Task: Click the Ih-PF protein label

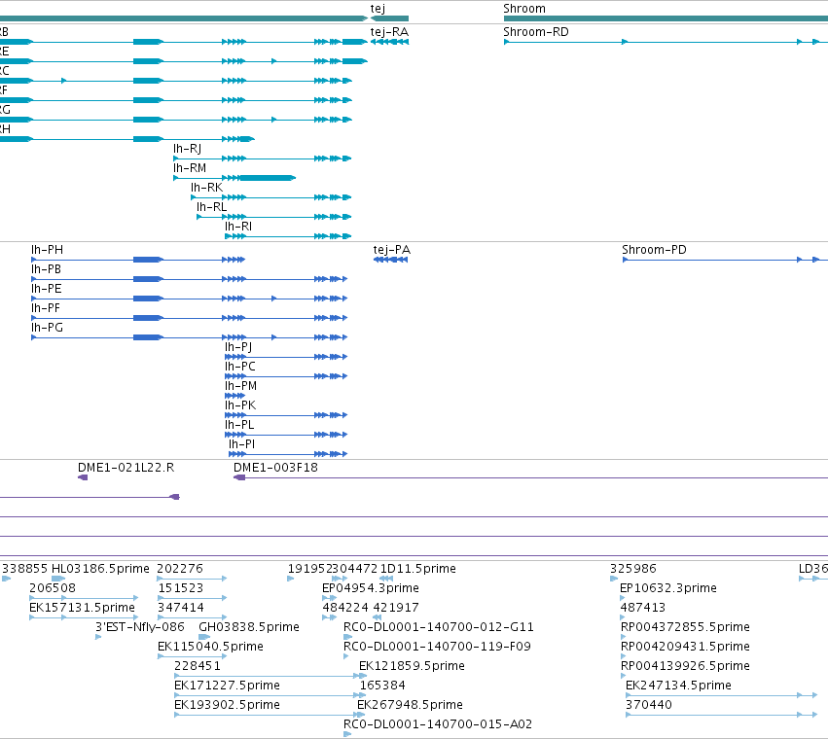Action: pos(46,307)
